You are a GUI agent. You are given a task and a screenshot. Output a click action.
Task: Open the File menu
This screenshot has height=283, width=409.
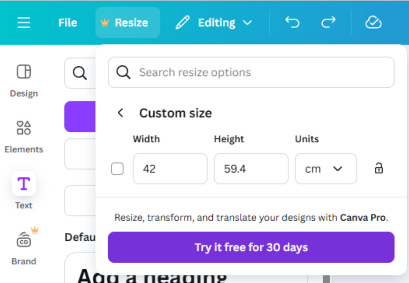coord(67,22)
